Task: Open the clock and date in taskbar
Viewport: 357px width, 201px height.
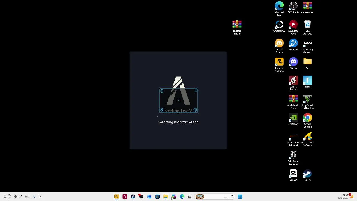Action: (7, 197)
